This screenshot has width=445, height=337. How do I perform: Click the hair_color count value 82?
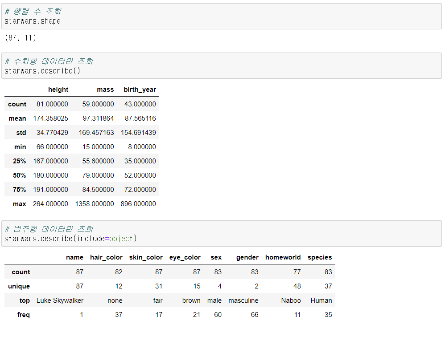[119, 272]
